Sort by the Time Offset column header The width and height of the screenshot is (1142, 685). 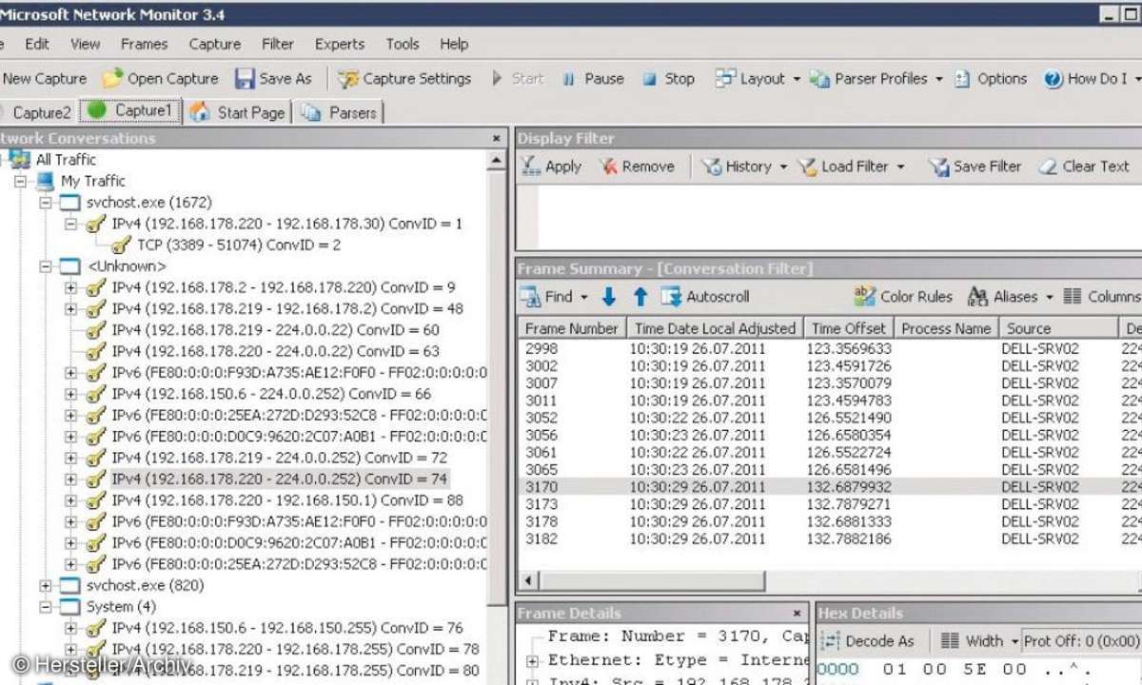pyautogui.click(x=849, y=328)
